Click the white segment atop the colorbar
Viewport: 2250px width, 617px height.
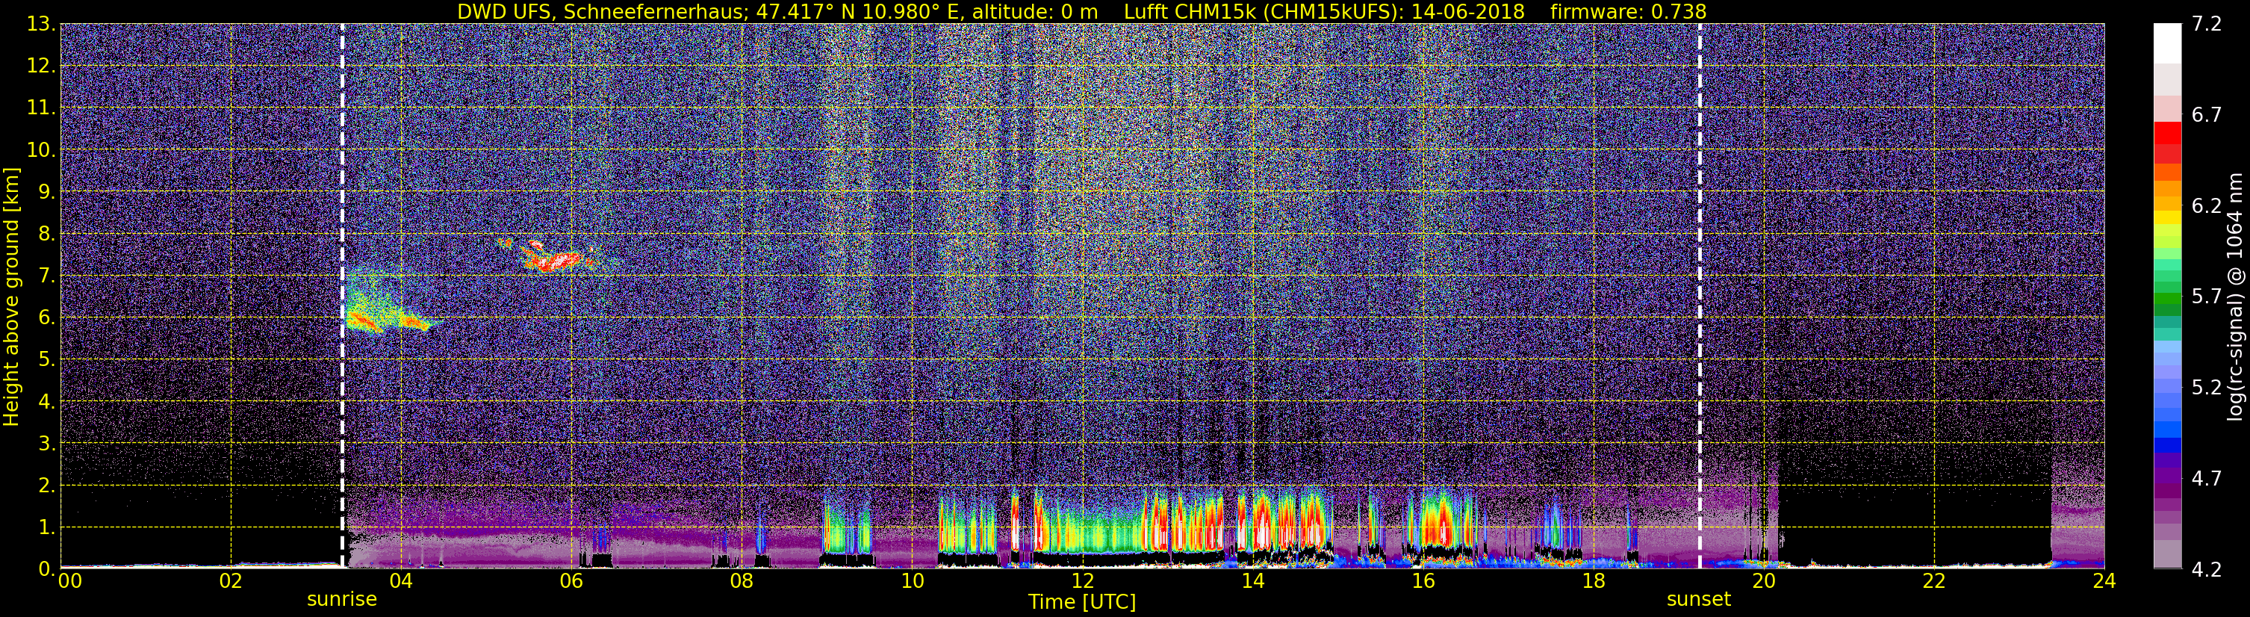tap(2166, 42)
